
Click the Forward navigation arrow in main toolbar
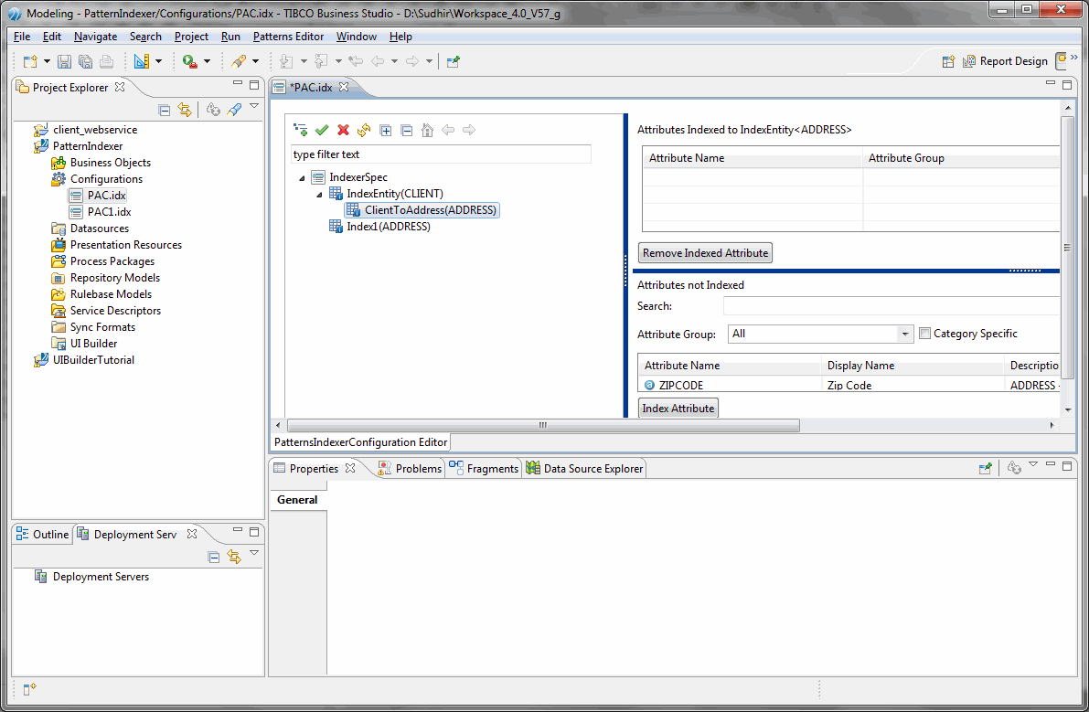pyautogui.click(x=411, y=62)
